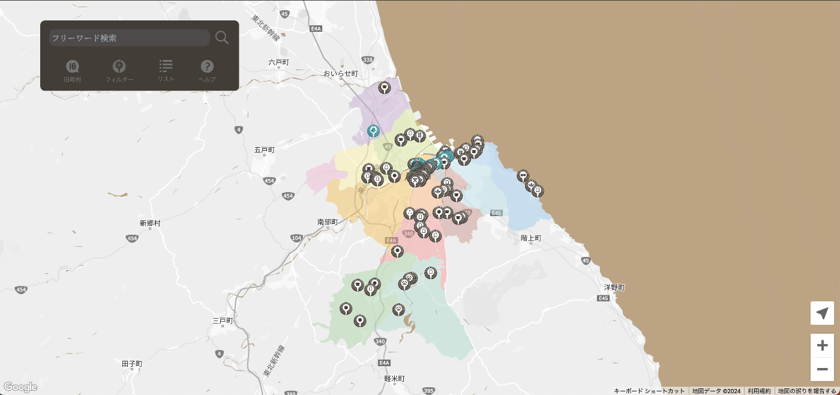Click the 田子町 town label
840x395 pixels.
132,364
